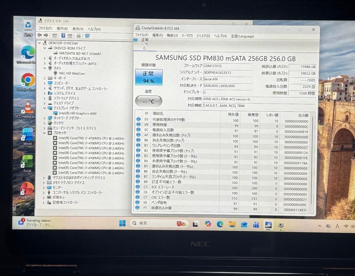Image resolution: width=355 pixels, height=276 pixels.
Task: Open Microsoft Edge from the taskbar
Action: point(219,223)
